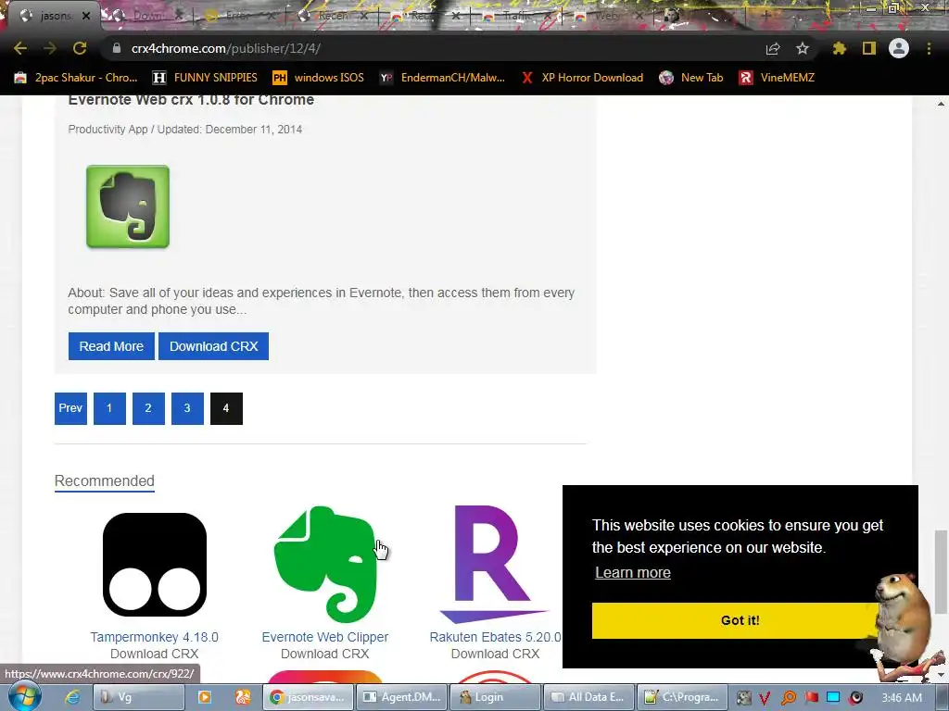Open the Vg taskbar window
Viewport: 949px width, 711px height.
(139, 697)
